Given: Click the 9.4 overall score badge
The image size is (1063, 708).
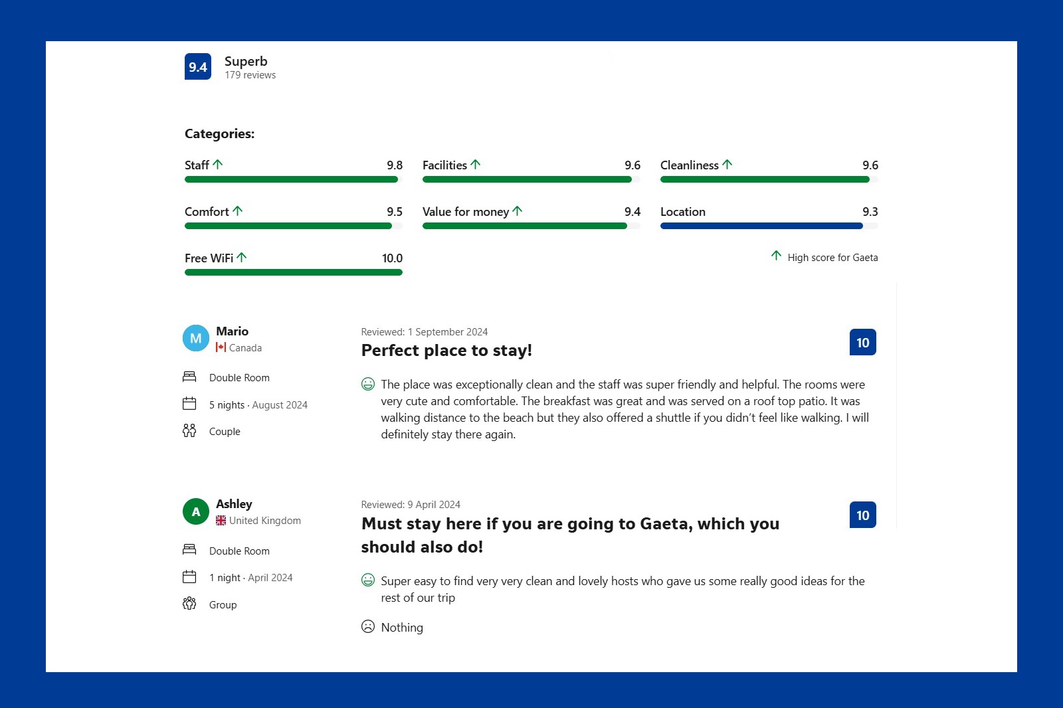Looking at the screenshot, I should [198, 66].
